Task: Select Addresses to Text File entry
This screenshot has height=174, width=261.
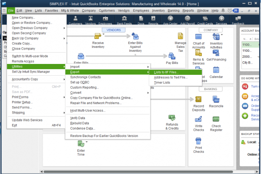Action: click(x=175, y=77)
